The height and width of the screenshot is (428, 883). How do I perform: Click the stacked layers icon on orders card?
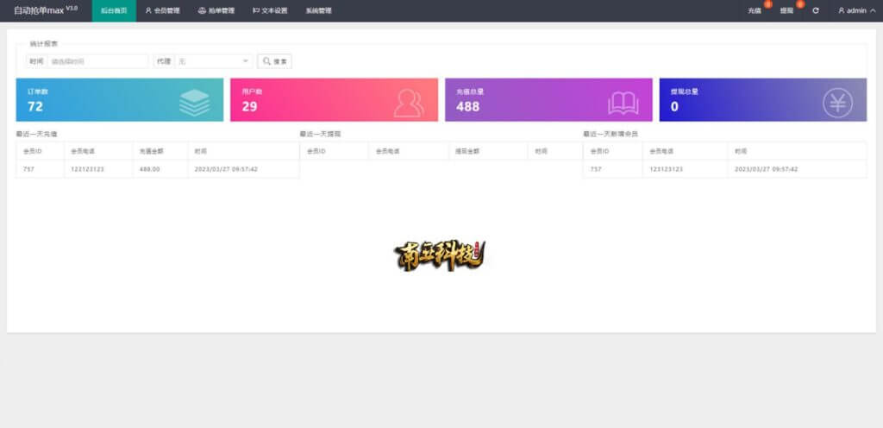click(194, 103)
